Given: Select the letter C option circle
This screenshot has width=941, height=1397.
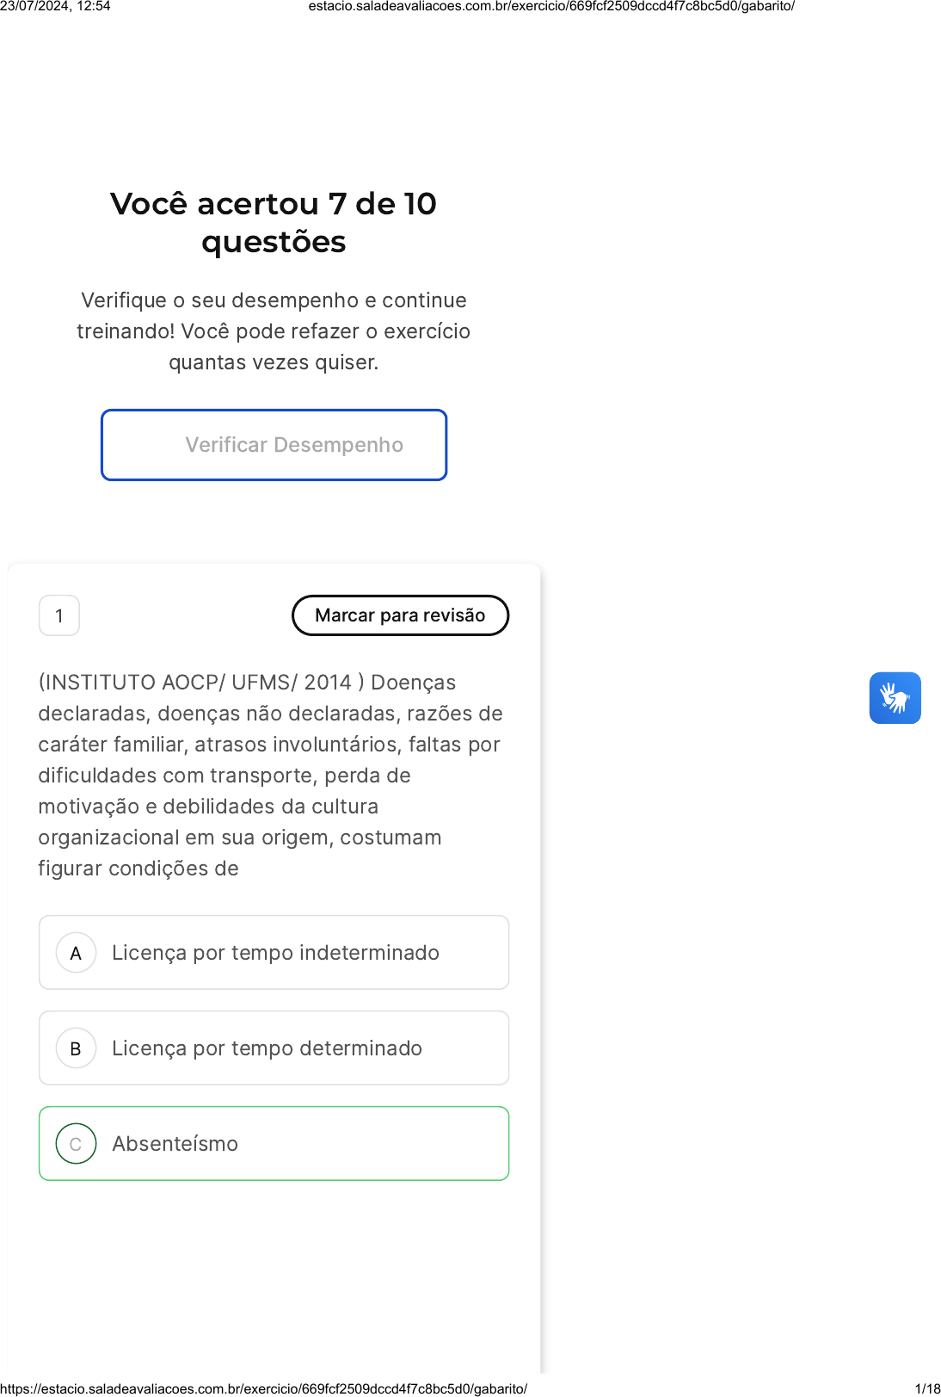Looking at the screenshot, I should coord(76,1144).
